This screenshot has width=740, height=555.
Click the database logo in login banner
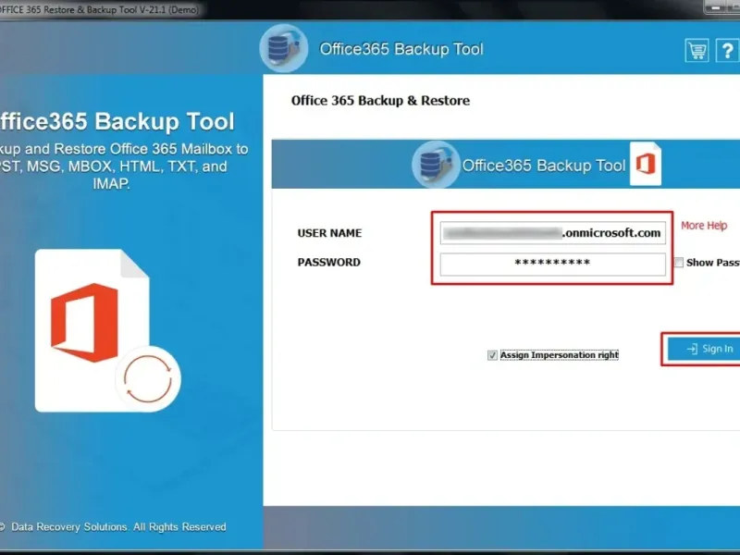[x=436, y=165]
